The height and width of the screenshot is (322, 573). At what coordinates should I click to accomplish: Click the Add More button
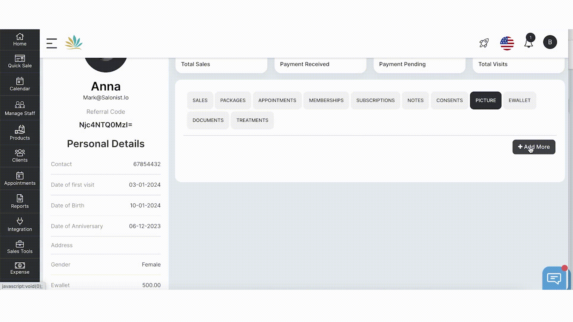click(534, 147)
